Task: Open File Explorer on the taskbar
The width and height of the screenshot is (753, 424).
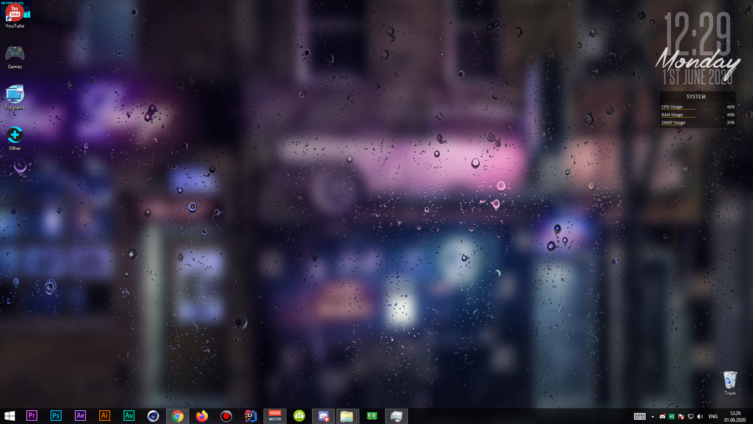Action: click(x=347, y=416)
